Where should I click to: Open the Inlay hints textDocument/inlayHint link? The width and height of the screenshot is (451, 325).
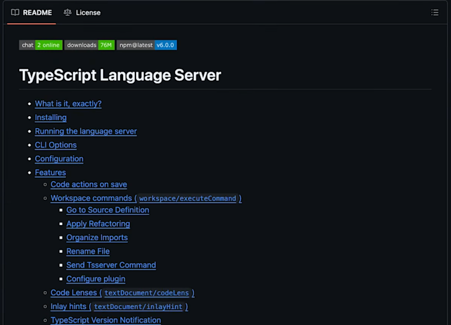pyautogui.click(x=119, y=306)
